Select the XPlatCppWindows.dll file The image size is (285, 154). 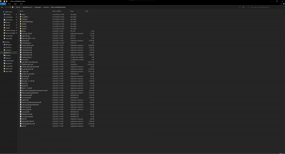(x=28, y=124)
